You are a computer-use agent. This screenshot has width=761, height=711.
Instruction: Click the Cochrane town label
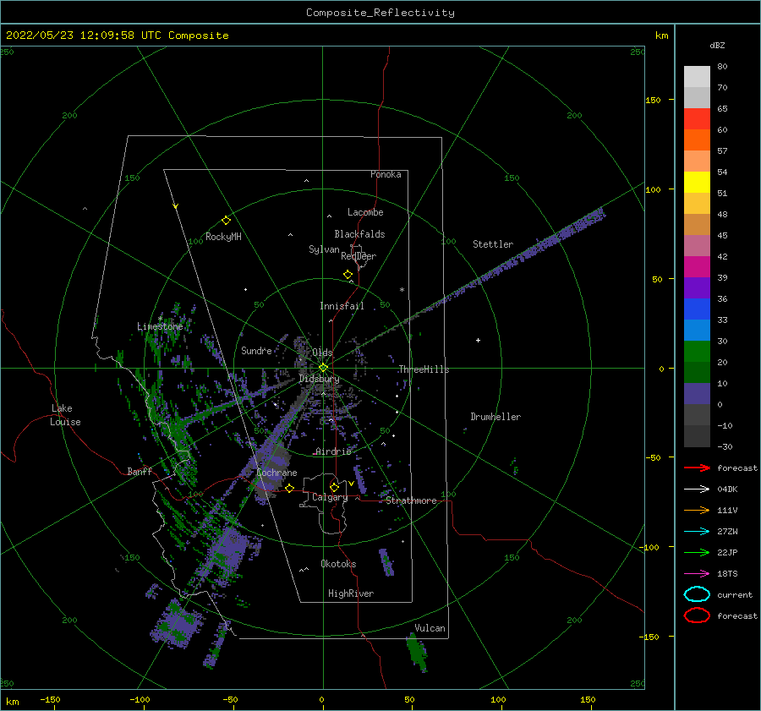click(x=276, y=473)
